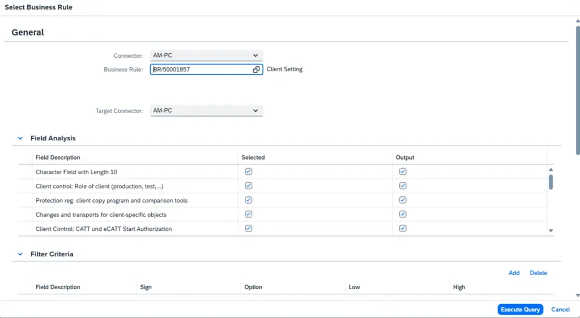Click Delete in Filter Criteria
The image size is (580, 318).
tap(538, 273)
